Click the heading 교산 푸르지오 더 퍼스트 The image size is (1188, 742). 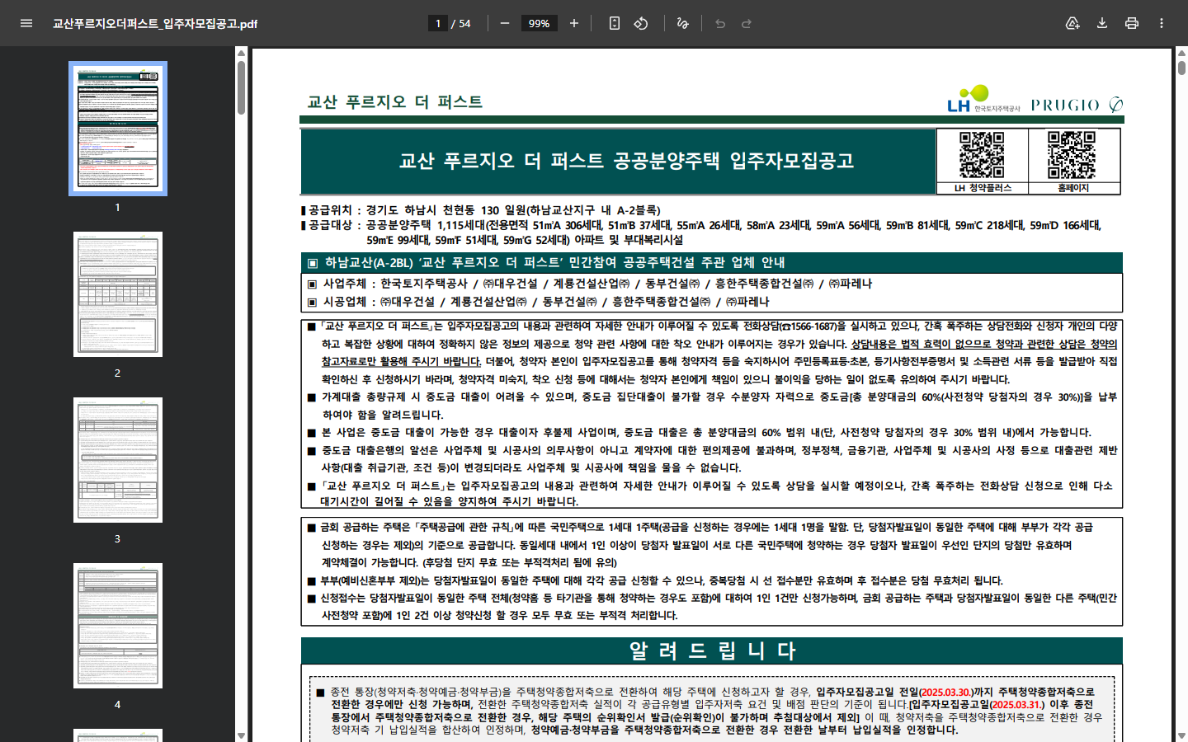[394, 101]
